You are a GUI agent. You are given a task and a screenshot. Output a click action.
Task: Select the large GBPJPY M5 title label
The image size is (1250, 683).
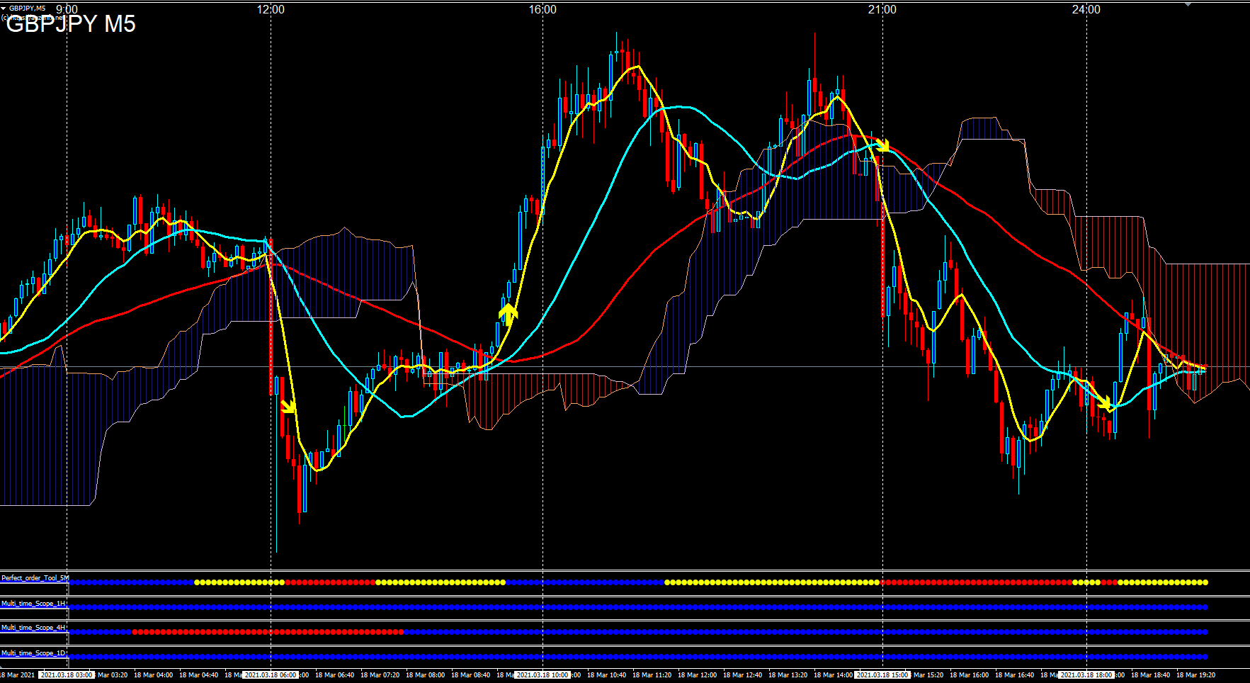71,25
